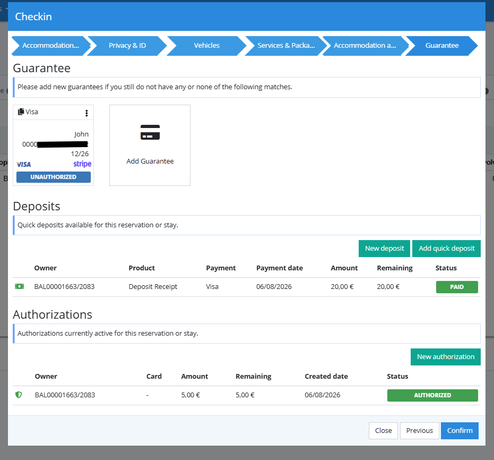
Task: Select the Guarantee step tab
Action: click(x=441, y=46)
